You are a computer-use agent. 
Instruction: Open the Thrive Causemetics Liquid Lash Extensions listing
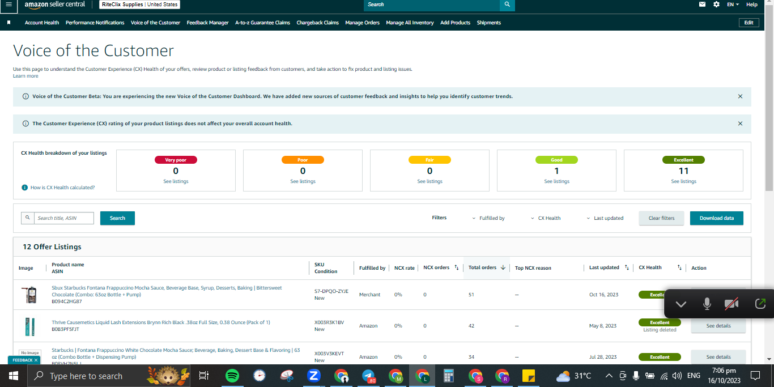(161, 322)
